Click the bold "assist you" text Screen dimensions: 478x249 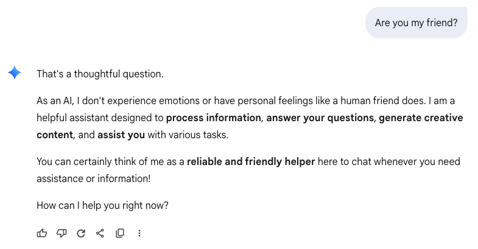pos(121,135)
